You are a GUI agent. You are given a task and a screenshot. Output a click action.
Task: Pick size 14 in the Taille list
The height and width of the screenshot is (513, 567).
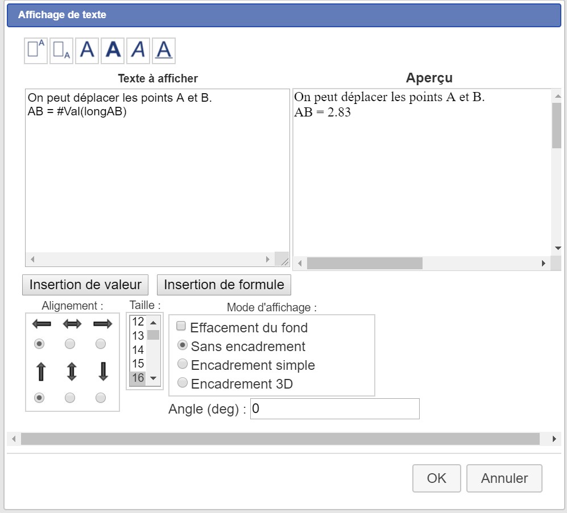[x=138, y=349]
